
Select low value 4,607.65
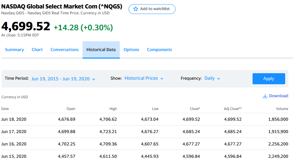click(x=150, y=144)
